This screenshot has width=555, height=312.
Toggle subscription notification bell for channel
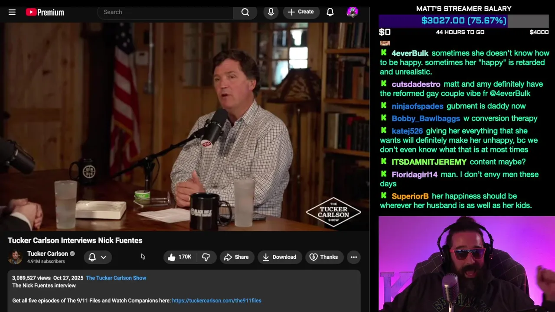92,257
